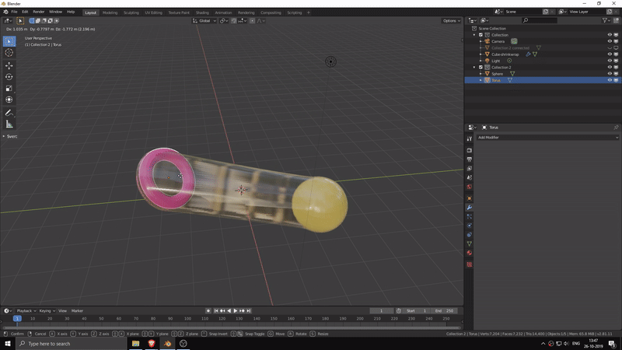622x350 pixels.
Task: Pick the Measure tool
Action: click(9, 124)
